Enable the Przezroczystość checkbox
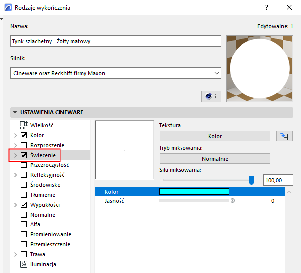The height and width of the screenshot is (273, 301). 24,165
